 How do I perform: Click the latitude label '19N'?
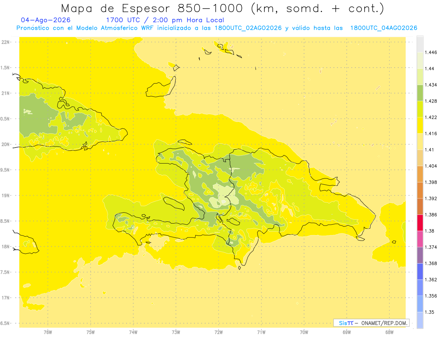point(5,195)
